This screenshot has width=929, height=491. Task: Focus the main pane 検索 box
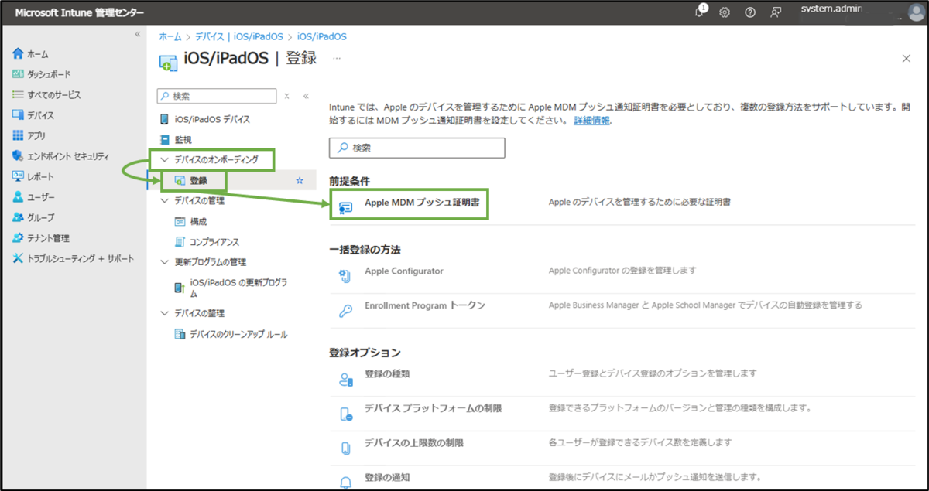(417, 148)
